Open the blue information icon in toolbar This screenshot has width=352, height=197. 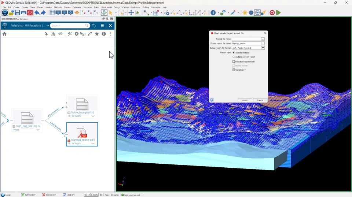(x=213, y=13)
